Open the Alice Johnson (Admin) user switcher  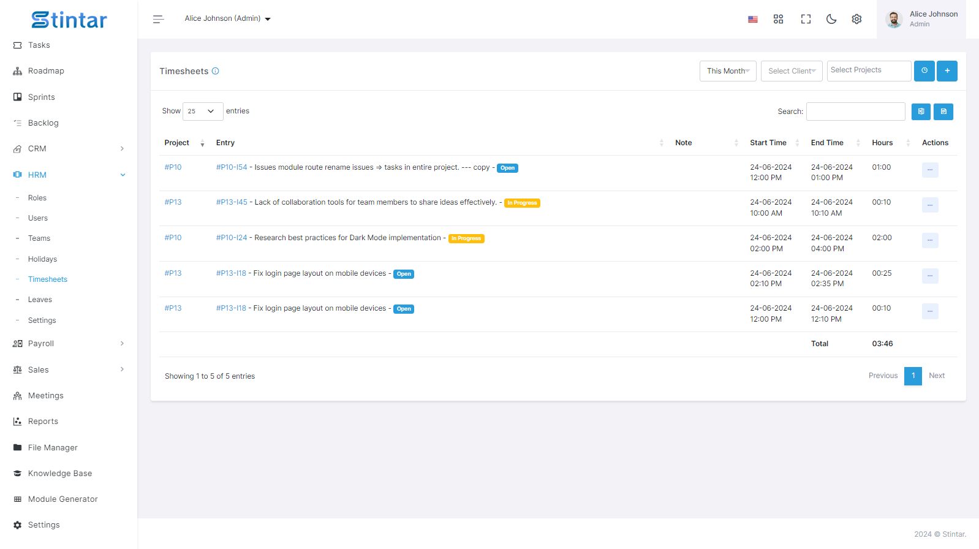[227, 19]
